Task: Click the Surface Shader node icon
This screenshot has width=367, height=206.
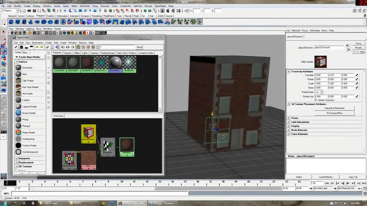Action: pyautogui.click(x=18, y=145)
